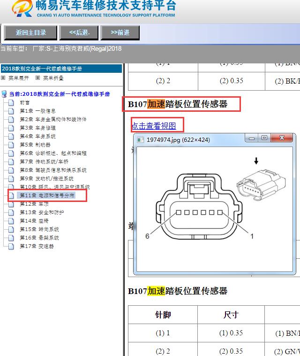Screen dimensions: 300x356
Task: Click the page icon beside 第17章
Action: click(x=11, y=247)
